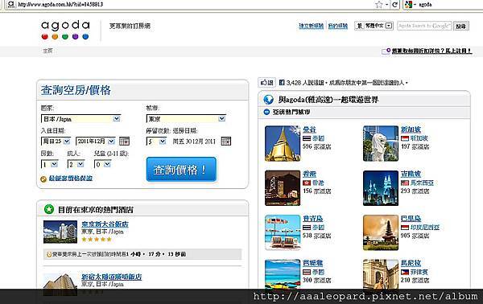Click the 印度尼西亞 country link under Bali
This screenshot has height=304, width=483.
tap(424, 228)
